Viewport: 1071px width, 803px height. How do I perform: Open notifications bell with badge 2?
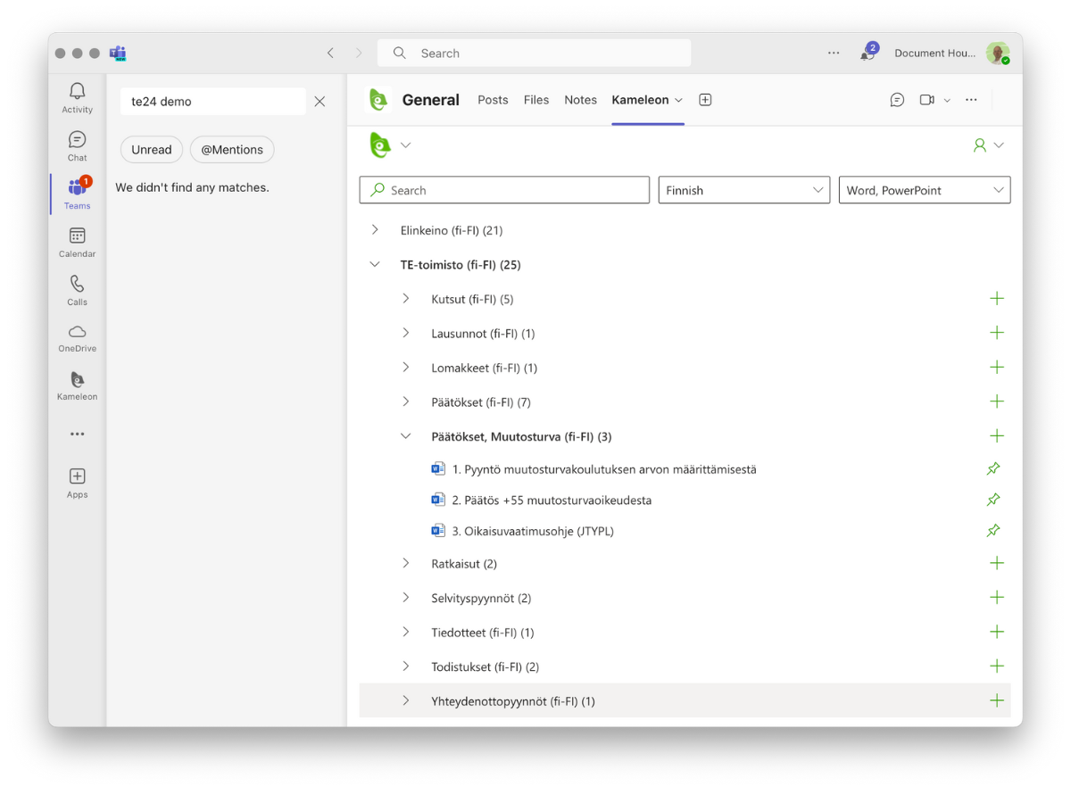tap(868, 53)
